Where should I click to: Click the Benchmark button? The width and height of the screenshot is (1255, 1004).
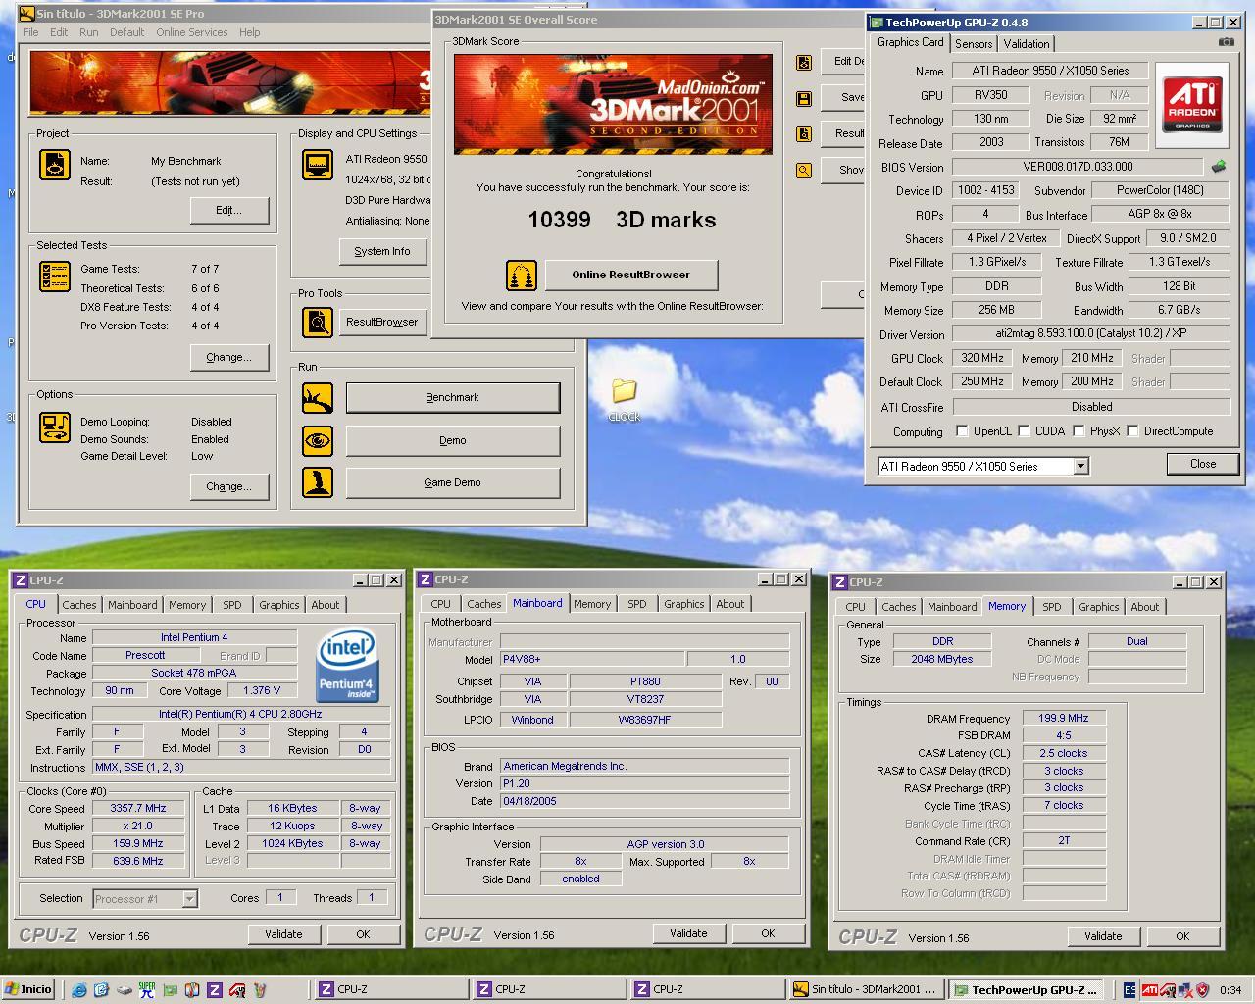pos(453,398)
